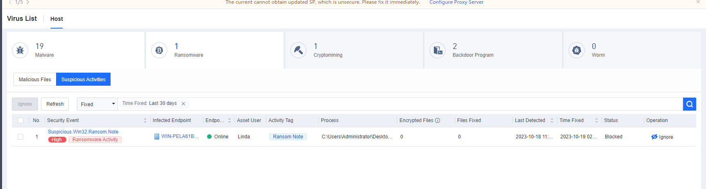This screenshot has width=706, height=189.
Task: Open the Fixed status dropdown
Action: [97, 104]
